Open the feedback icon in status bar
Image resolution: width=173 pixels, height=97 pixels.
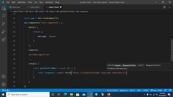click(165, 90)
